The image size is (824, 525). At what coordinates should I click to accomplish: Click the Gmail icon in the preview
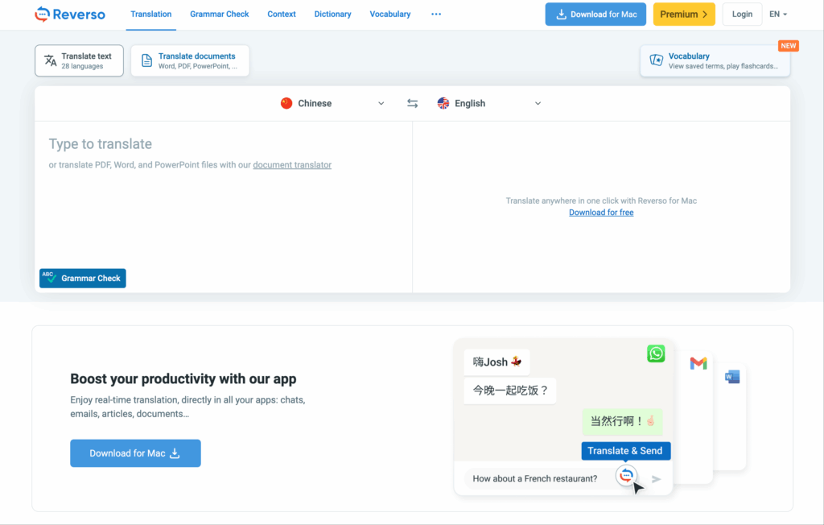pos(698,364)
